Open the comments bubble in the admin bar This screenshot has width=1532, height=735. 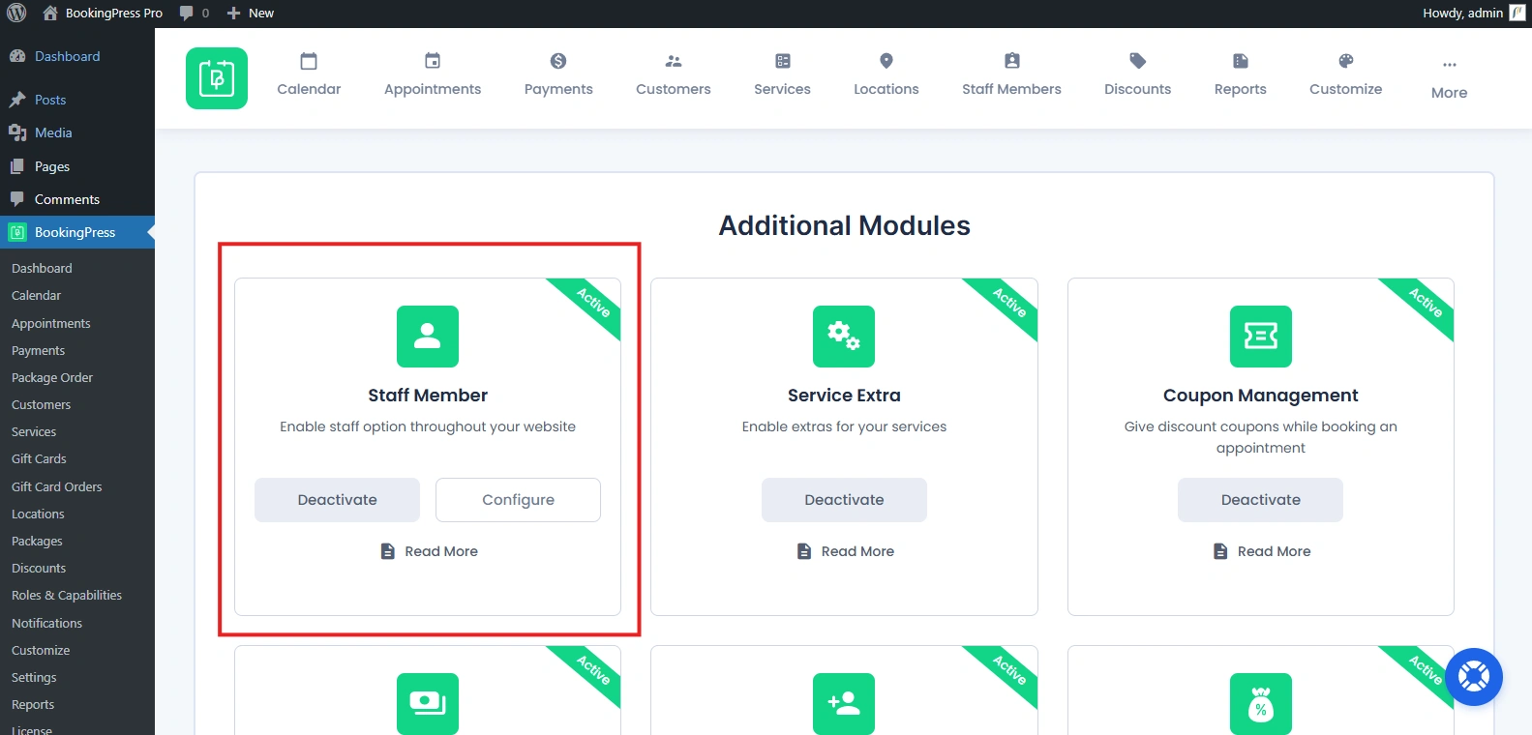[x=194, y=13]
